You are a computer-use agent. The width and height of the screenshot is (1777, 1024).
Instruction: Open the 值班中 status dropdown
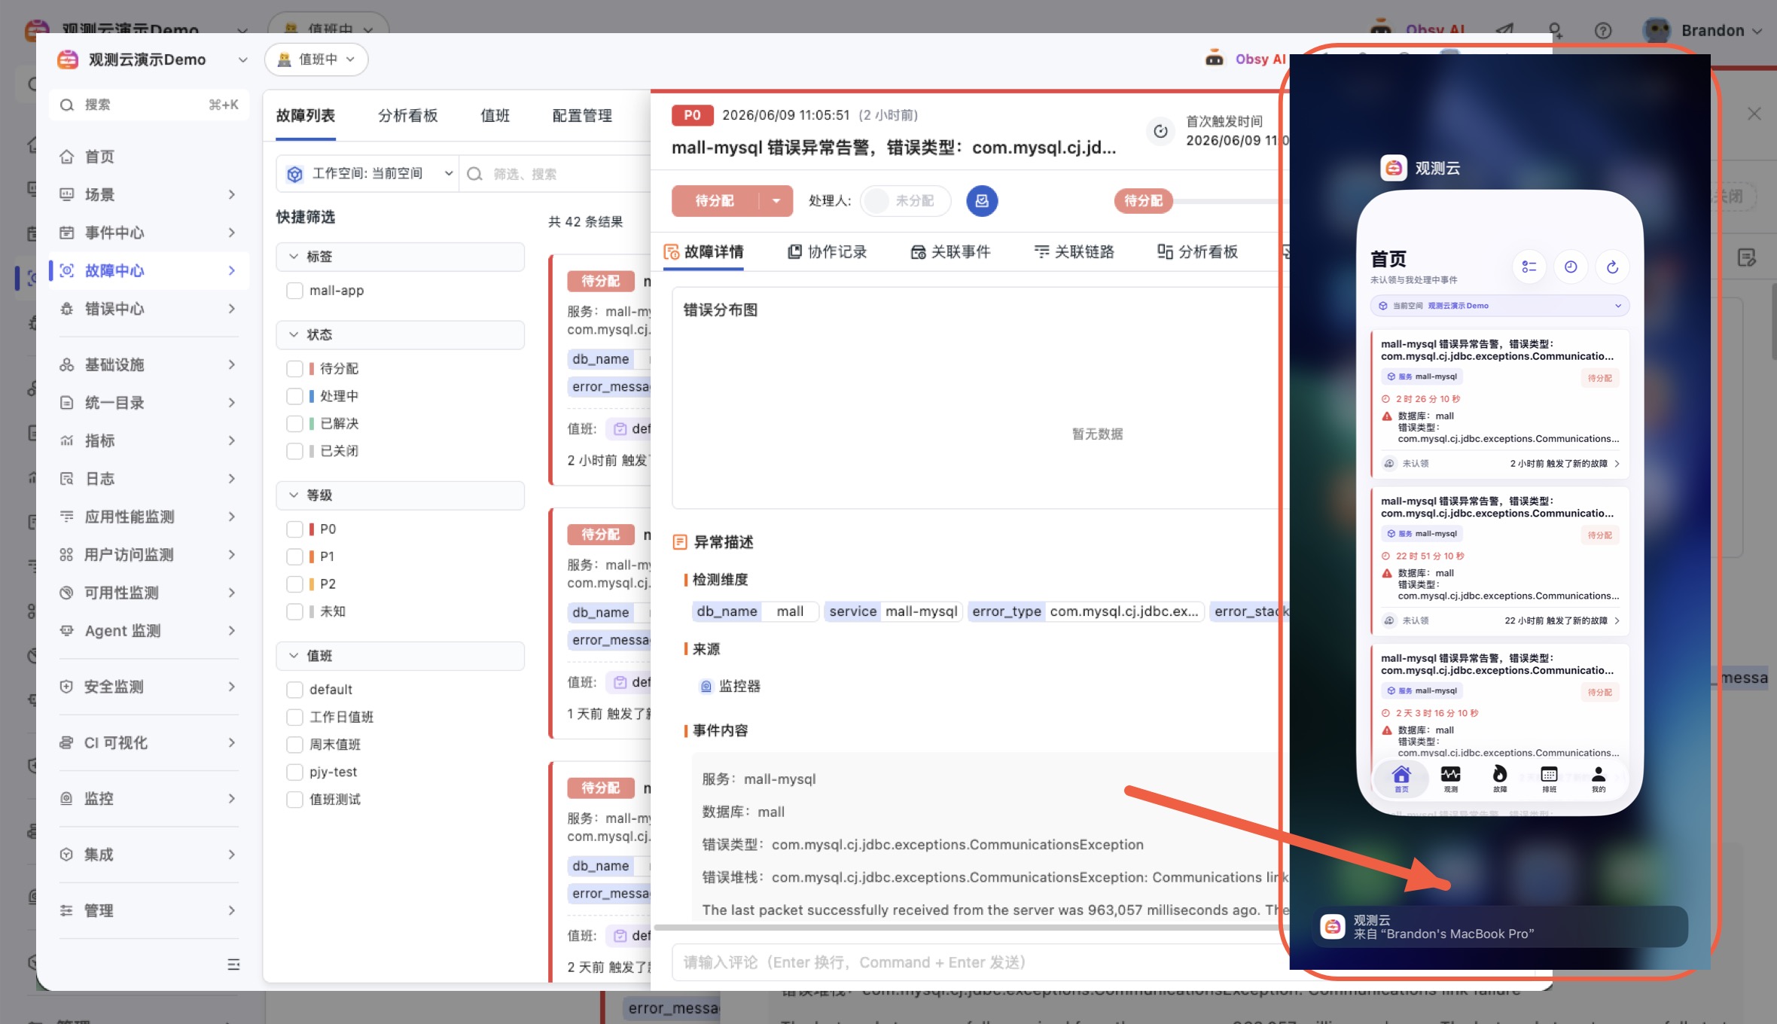click(316, 59)
